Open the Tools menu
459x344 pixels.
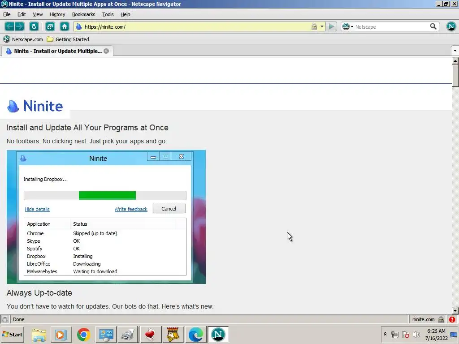(x=108, y=14)
